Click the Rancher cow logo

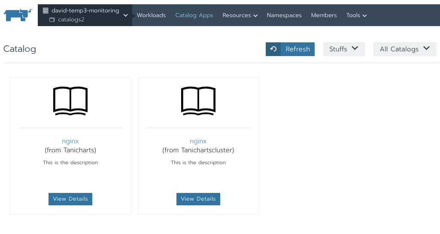[x=18, y=15]
